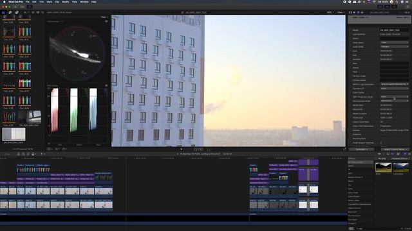412x231 pixels.
Task: Open the audio inspector speaker icon
Action: [354, 12]
